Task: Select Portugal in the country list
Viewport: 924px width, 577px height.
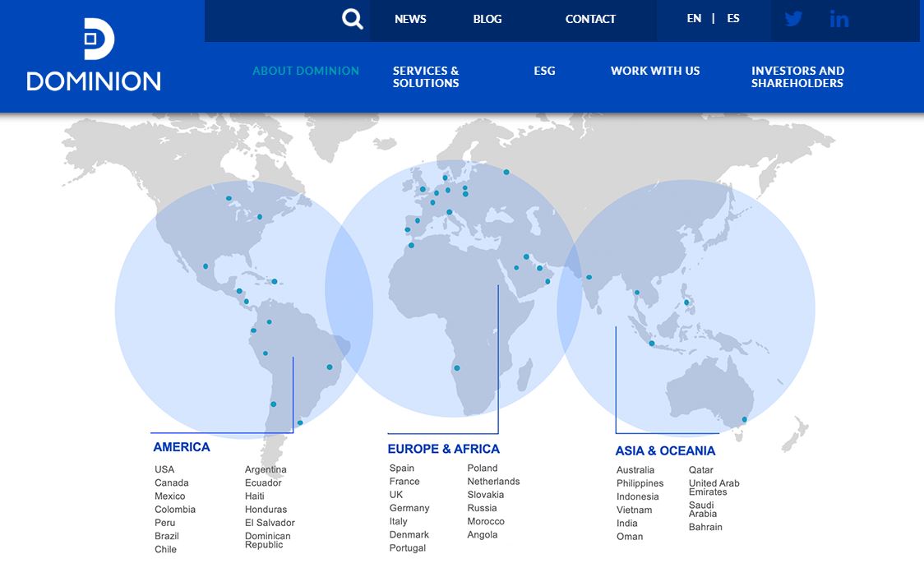Action: coord(407,548)
